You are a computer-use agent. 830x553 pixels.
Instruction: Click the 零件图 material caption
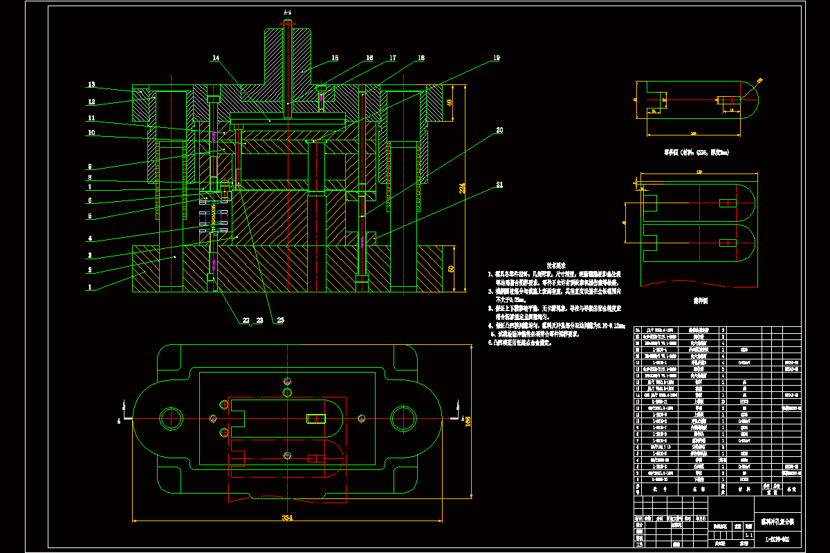pos(697,151)
